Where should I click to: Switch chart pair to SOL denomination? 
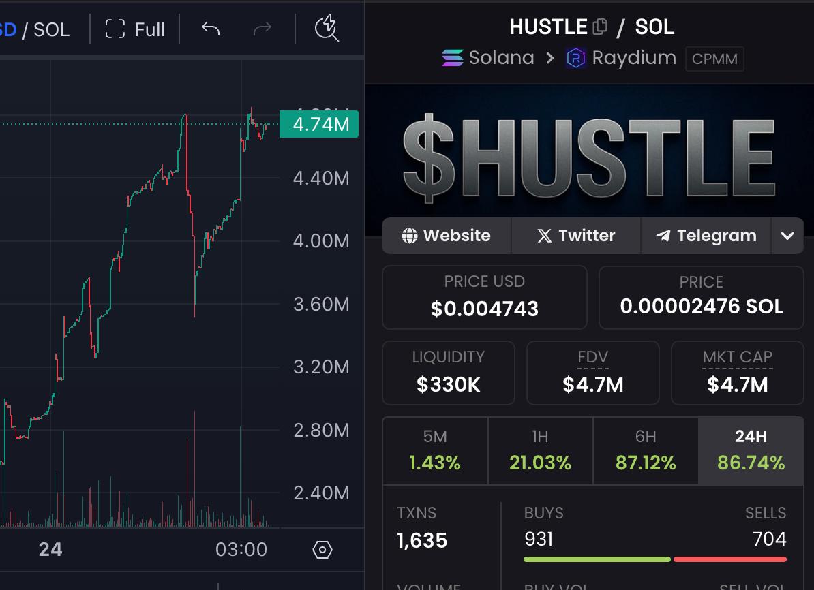coord(51,29)
